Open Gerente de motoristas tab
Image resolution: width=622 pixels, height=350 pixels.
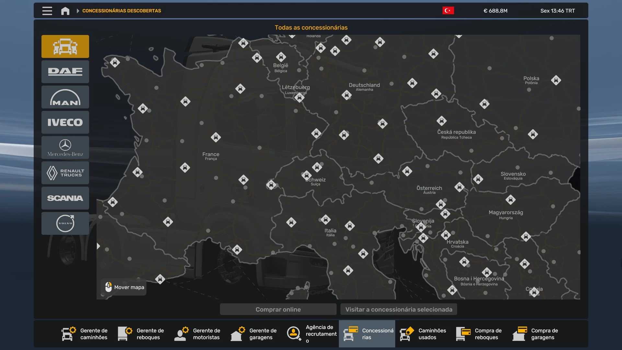coord(198,334)
